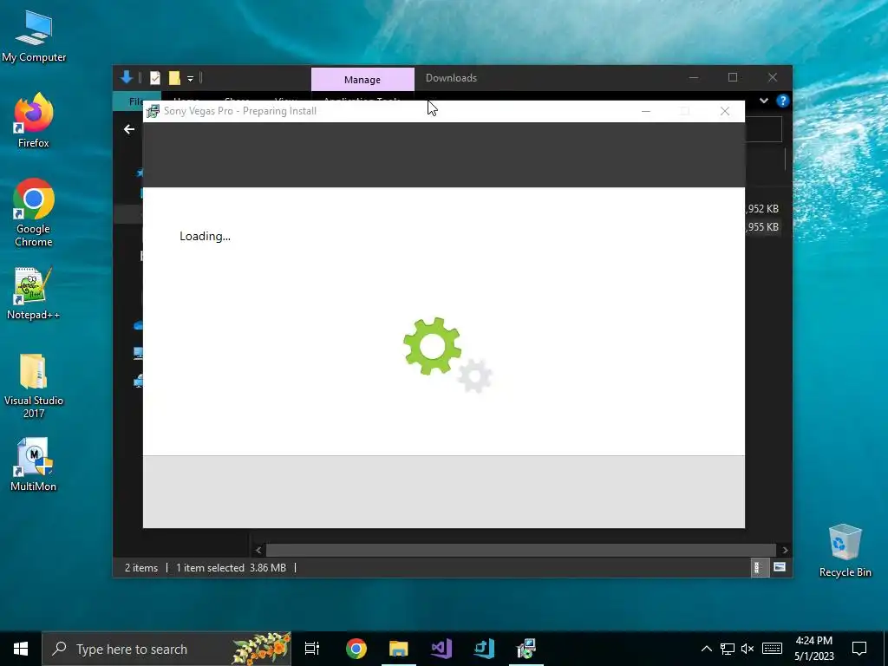Viewport: 888px width, 666px height.
Task: Click scrollbar left arrow in Explorer
Action: pos(258,550)
